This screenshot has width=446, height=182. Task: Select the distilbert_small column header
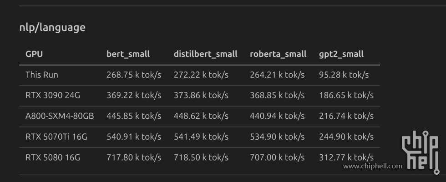coord(206,54)
